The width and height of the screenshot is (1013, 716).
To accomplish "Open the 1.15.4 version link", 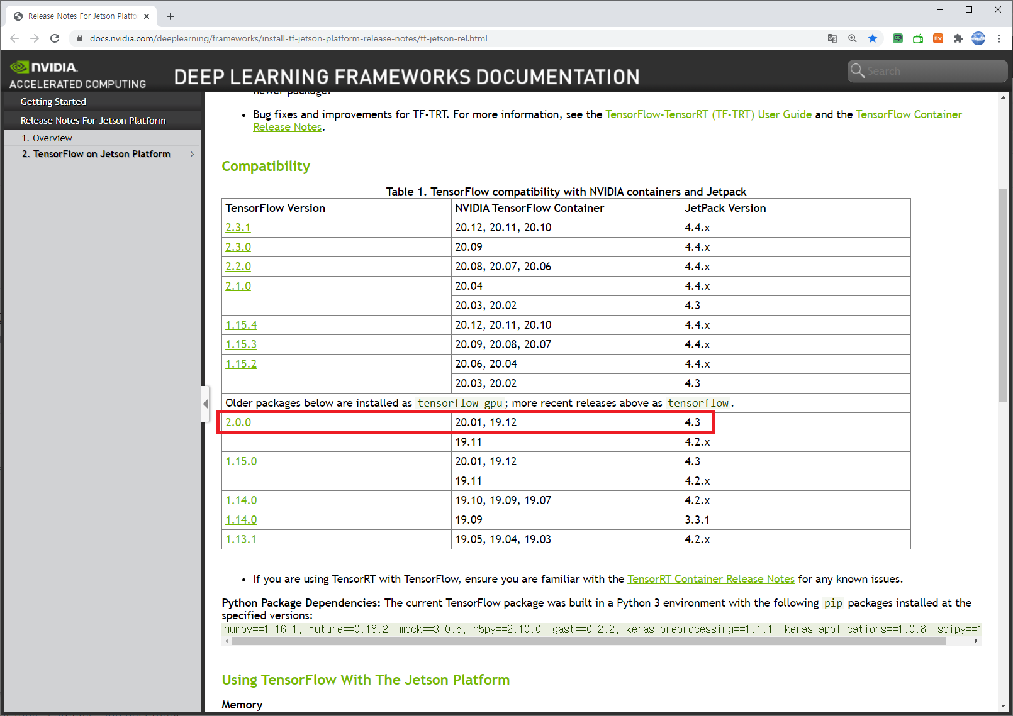I will pyautogui.click(x=241, y=325).
